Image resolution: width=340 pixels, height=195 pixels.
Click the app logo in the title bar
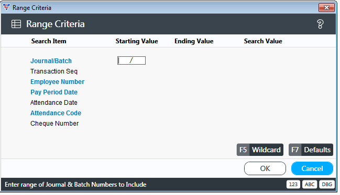click(6, 7)
